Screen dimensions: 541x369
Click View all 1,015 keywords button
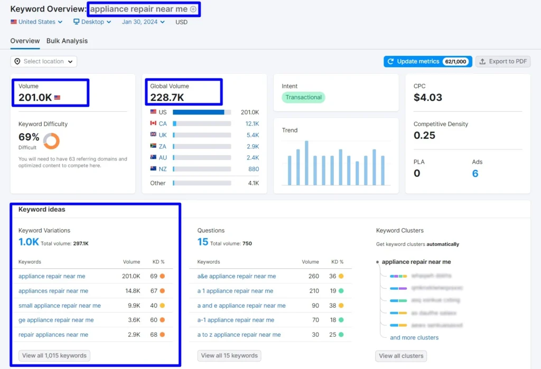[54, 356]
